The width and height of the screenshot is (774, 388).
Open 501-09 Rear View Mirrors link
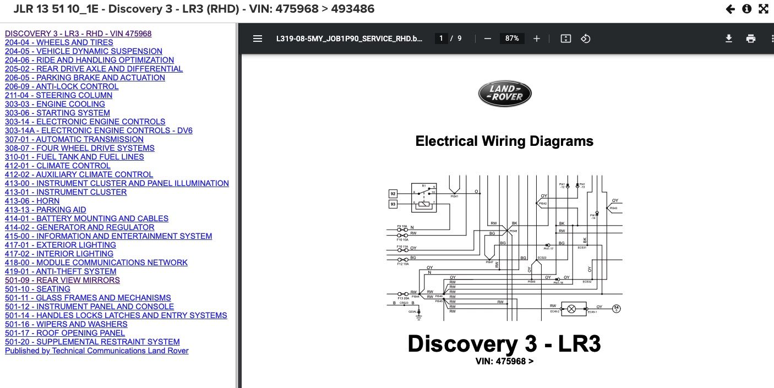coord(62,280)
